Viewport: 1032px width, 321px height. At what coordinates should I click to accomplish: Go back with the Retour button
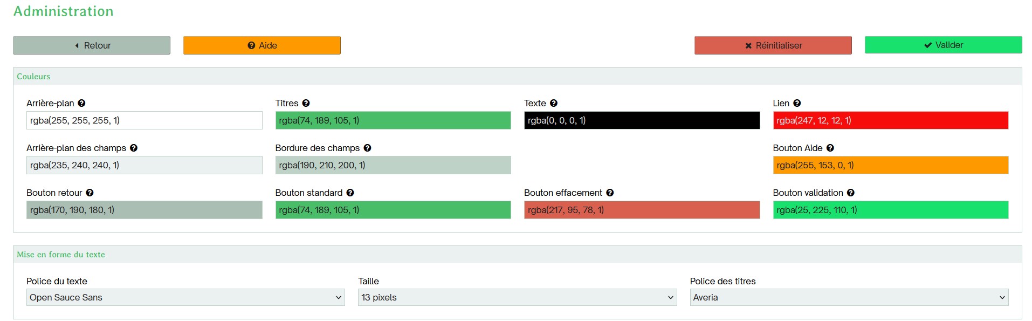pyautogui.click(x=92, y=45)
